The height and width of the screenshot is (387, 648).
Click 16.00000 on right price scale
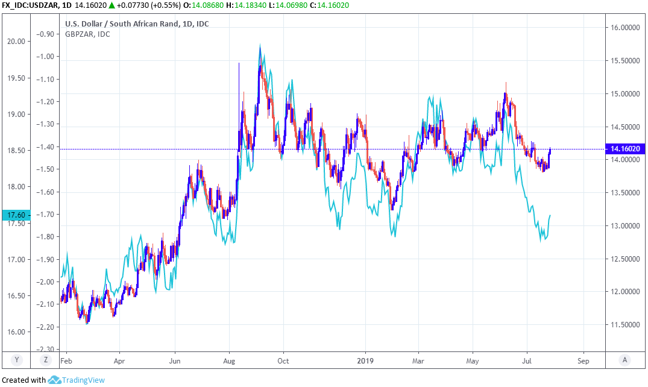tap(625, 28)
